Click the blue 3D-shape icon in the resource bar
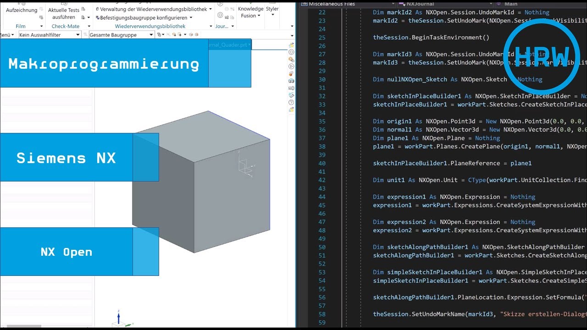 [291, 81]
